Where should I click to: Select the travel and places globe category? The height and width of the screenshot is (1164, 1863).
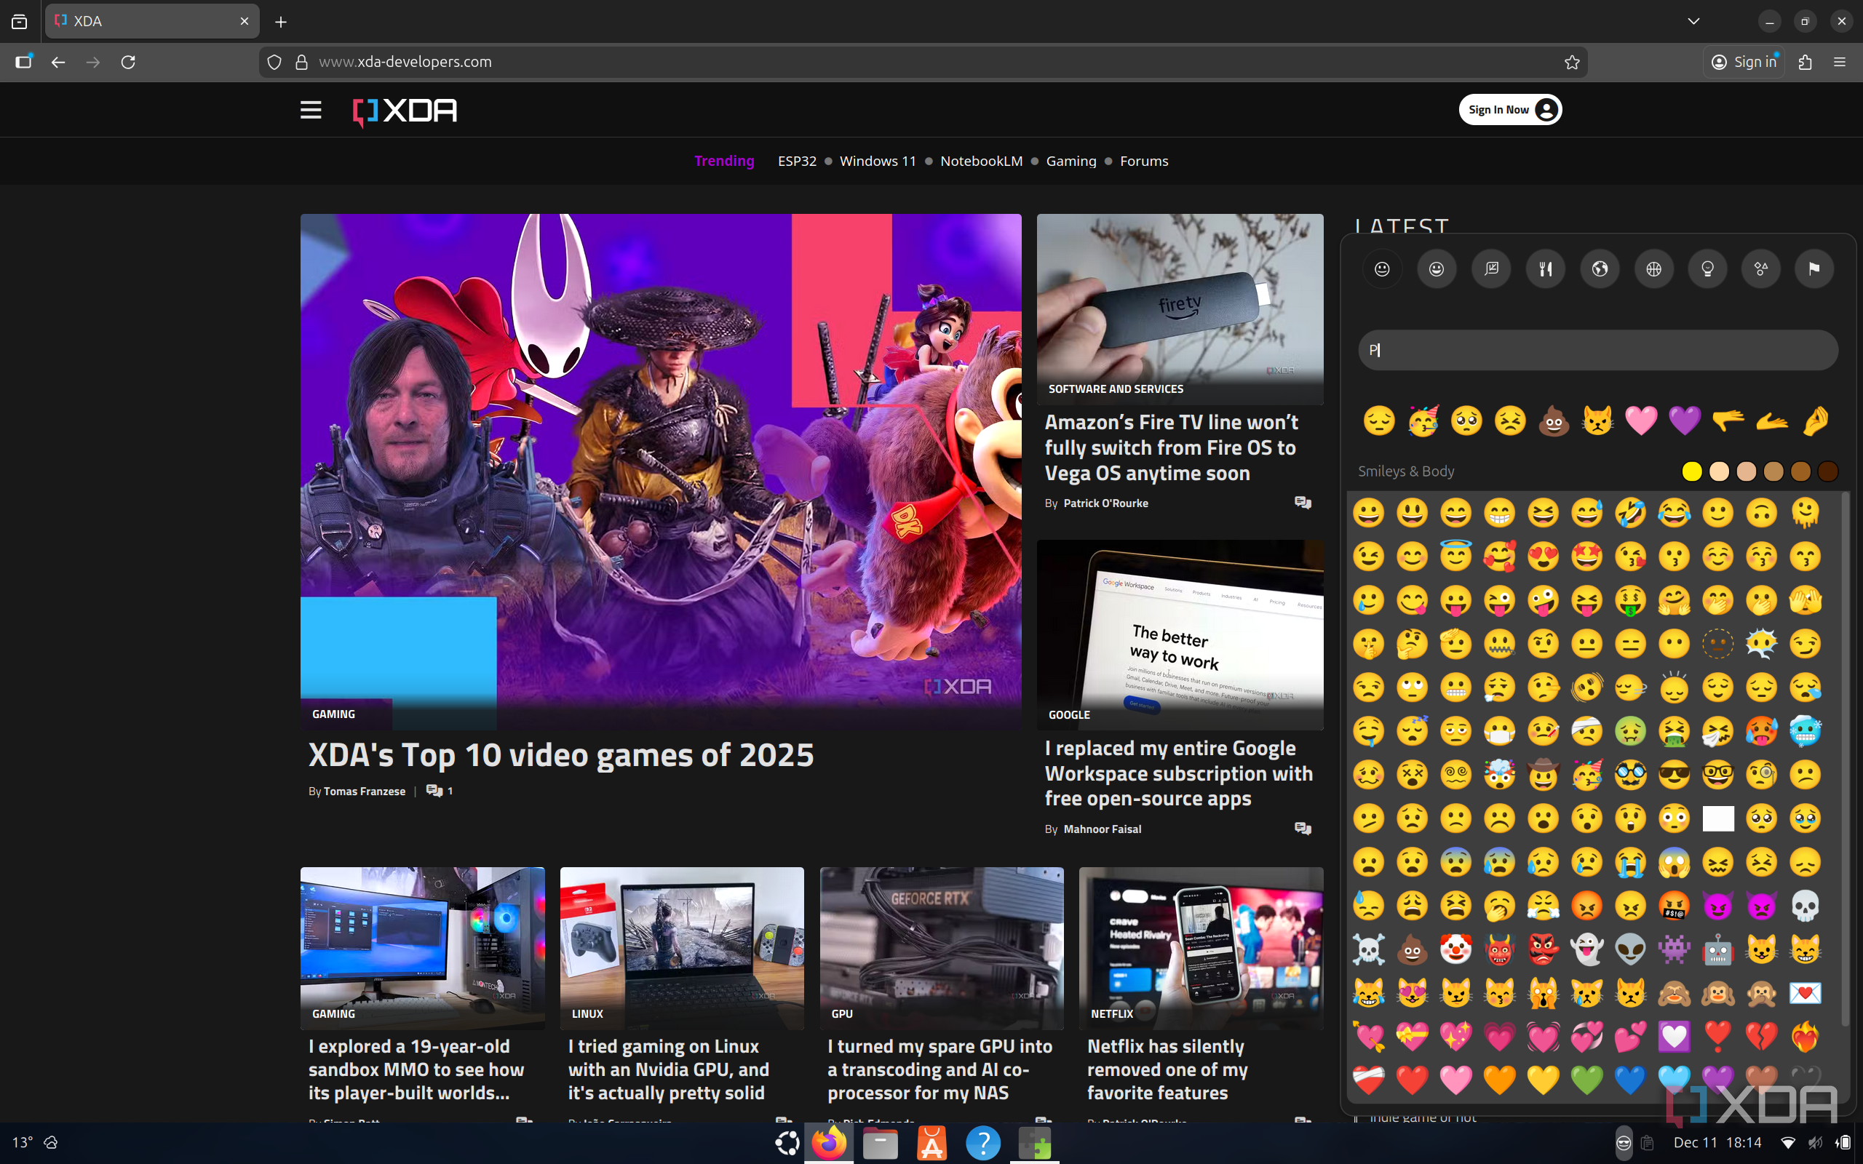pos(1600,268)
